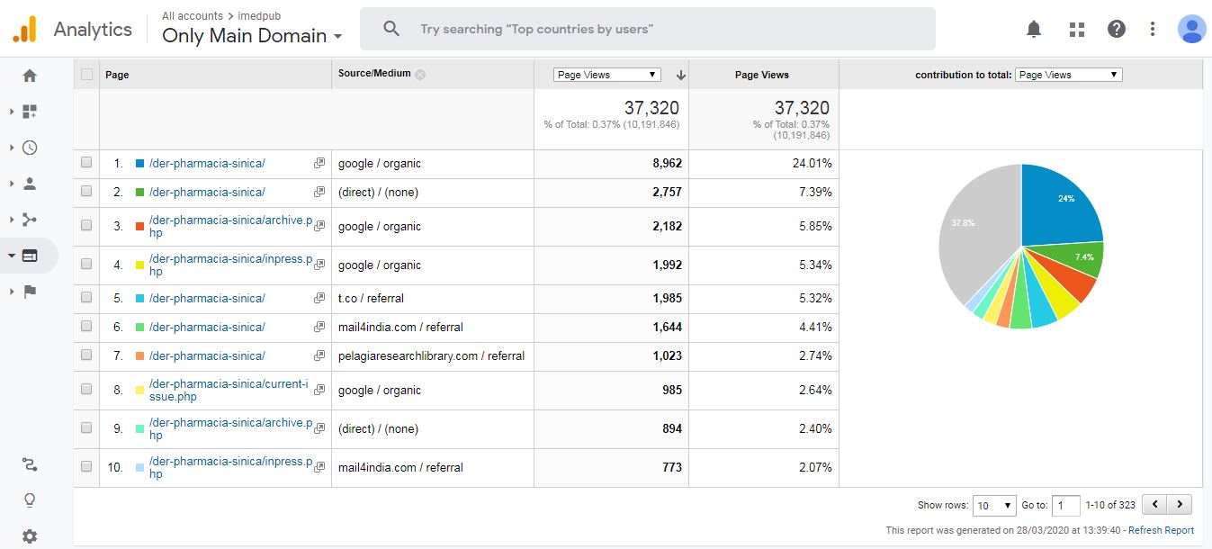Expand the Only Main Domain account selector

[x=252, y=36]
